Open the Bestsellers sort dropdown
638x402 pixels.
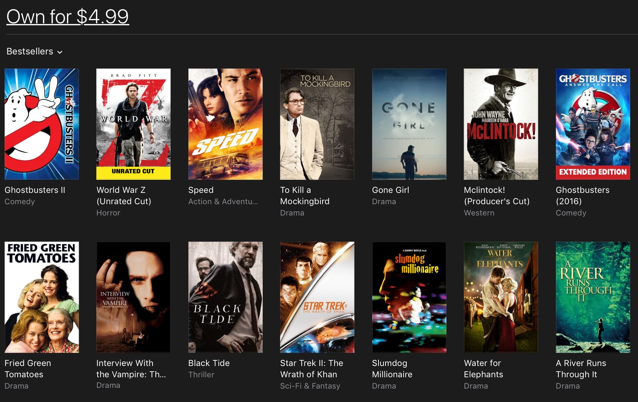click(34, 52)
